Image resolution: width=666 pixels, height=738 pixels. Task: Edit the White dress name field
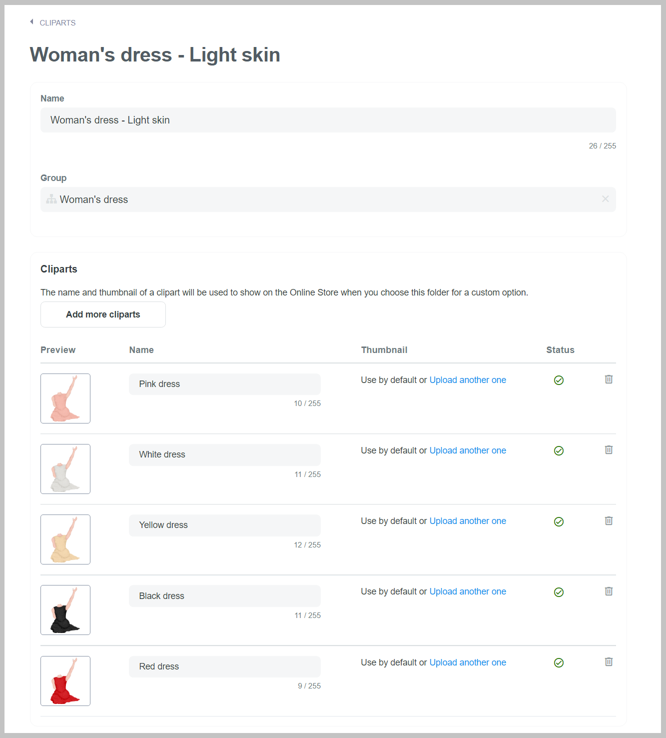pos(225,454)
